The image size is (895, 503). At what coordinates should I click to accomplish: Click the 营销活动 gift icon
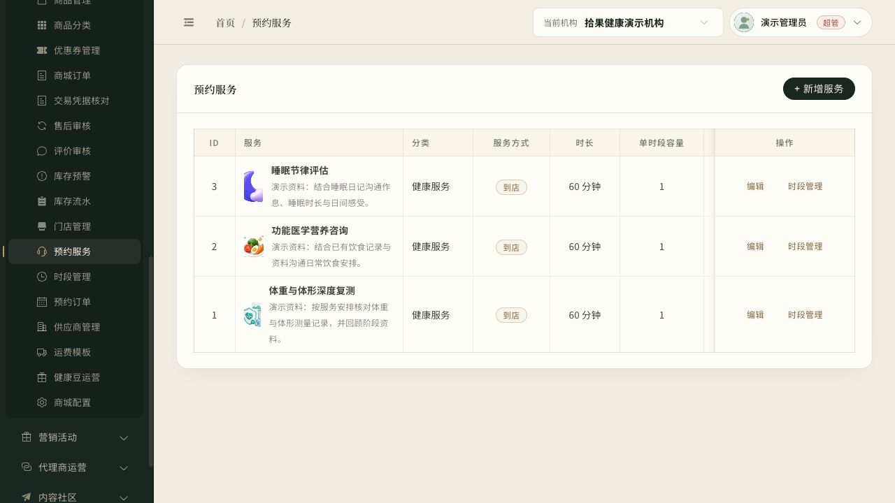pyautogui.click(x=27, y=437)
